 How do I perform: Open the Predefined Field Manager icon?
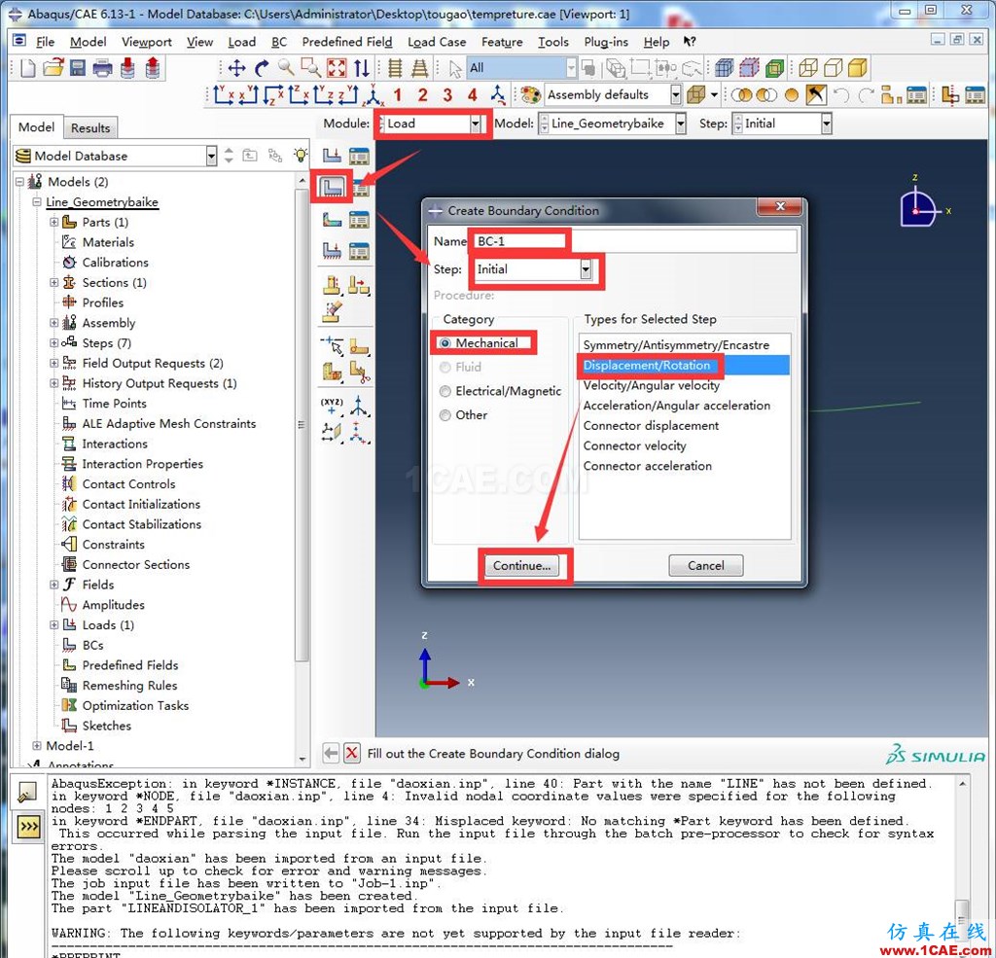point(359,220)
